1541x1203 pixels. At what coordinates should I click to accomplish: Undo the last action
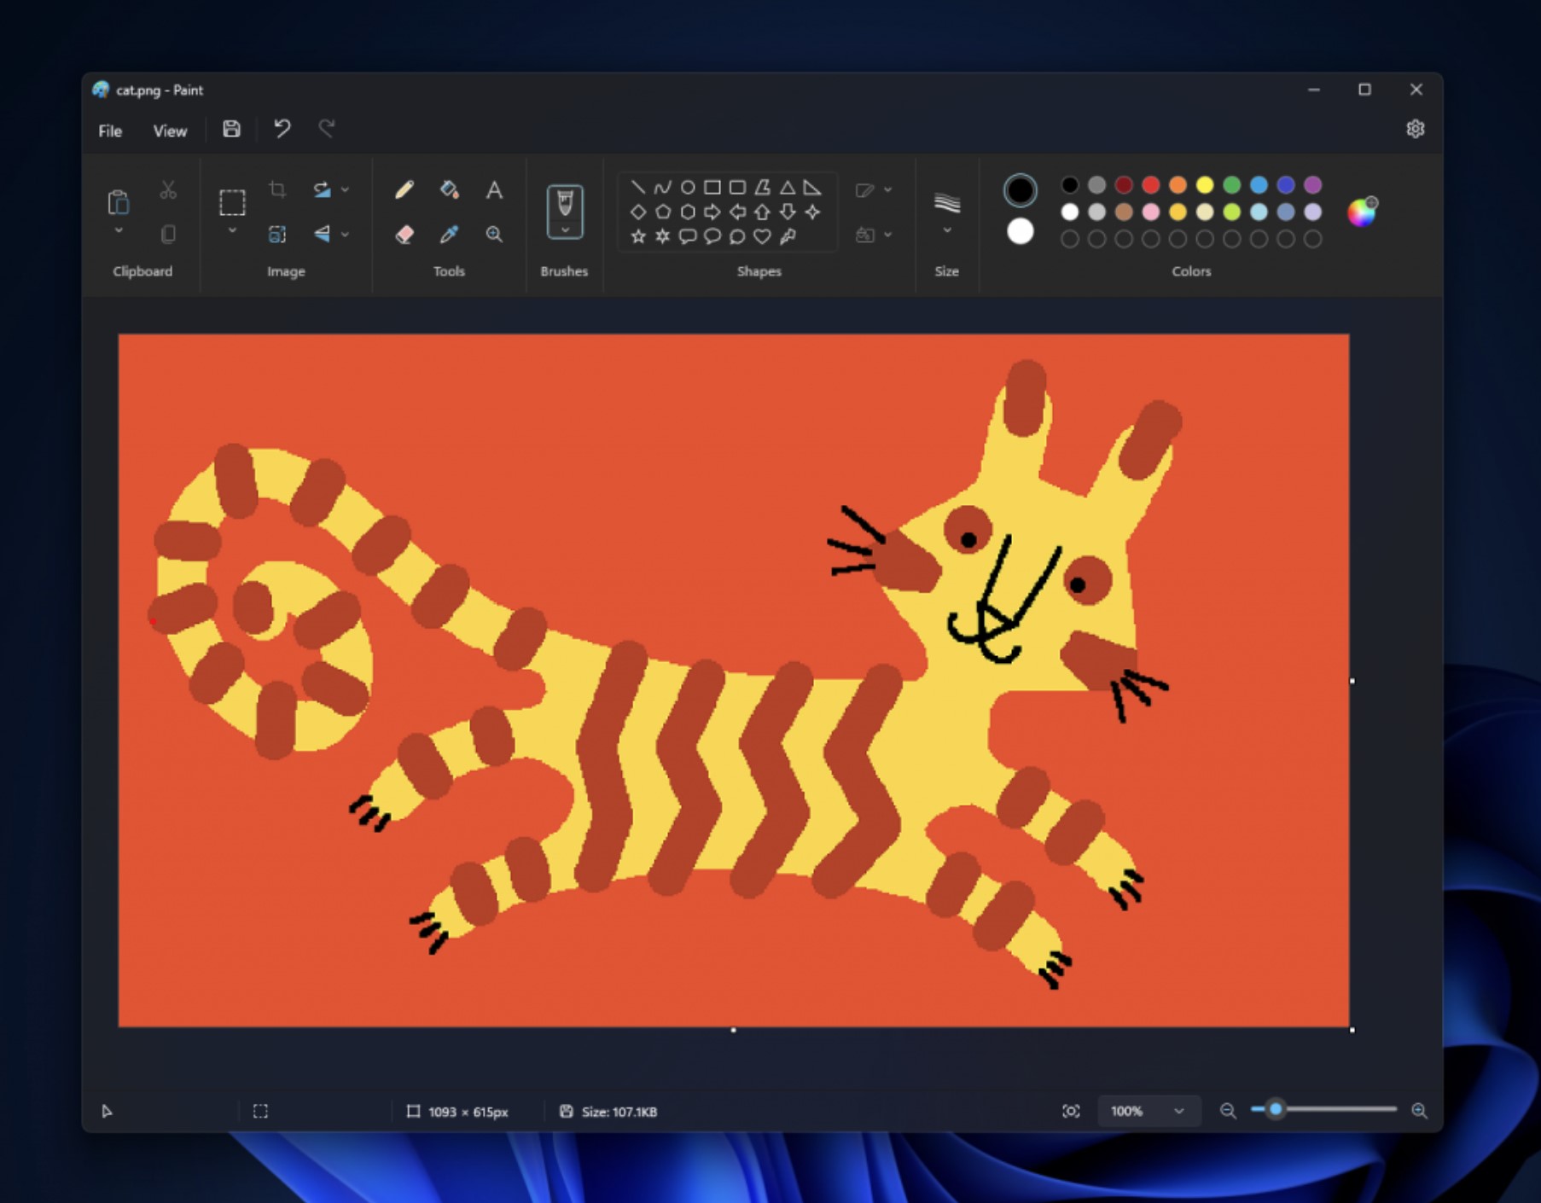tap(282, 130)
